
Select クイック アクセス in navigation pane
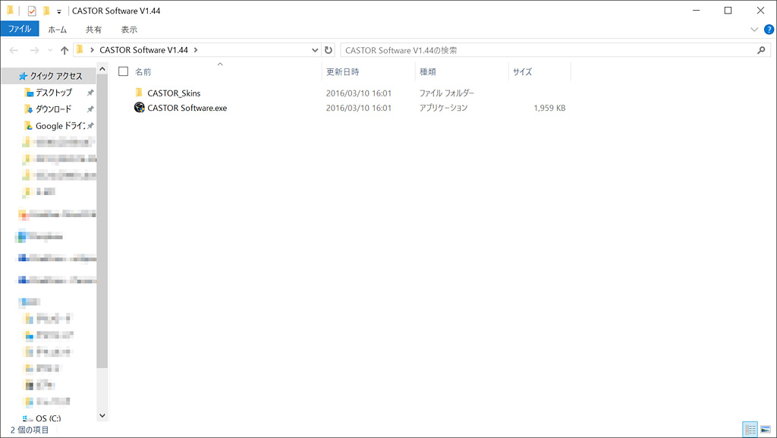[x=55, y=76]
